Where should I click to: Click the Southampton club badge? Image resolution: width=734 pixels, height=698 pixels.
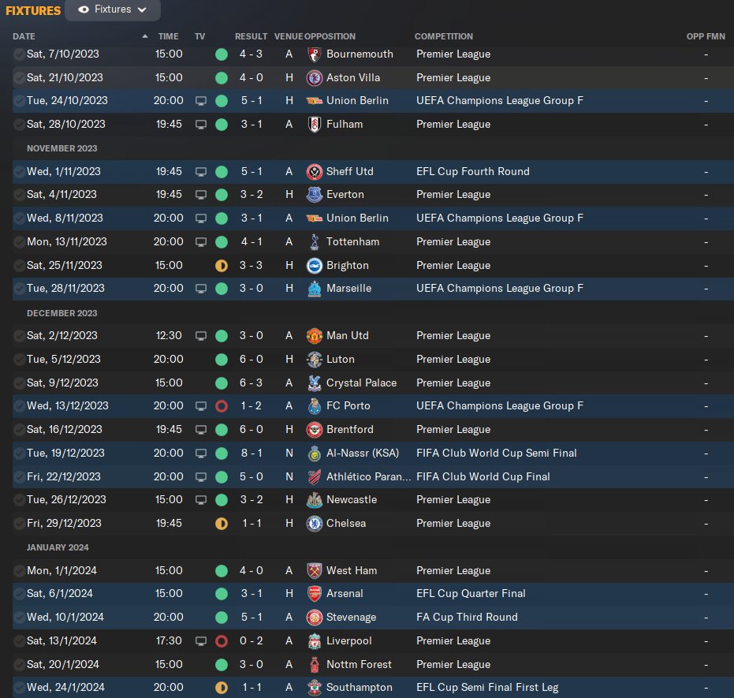click(x=314, y=688)
